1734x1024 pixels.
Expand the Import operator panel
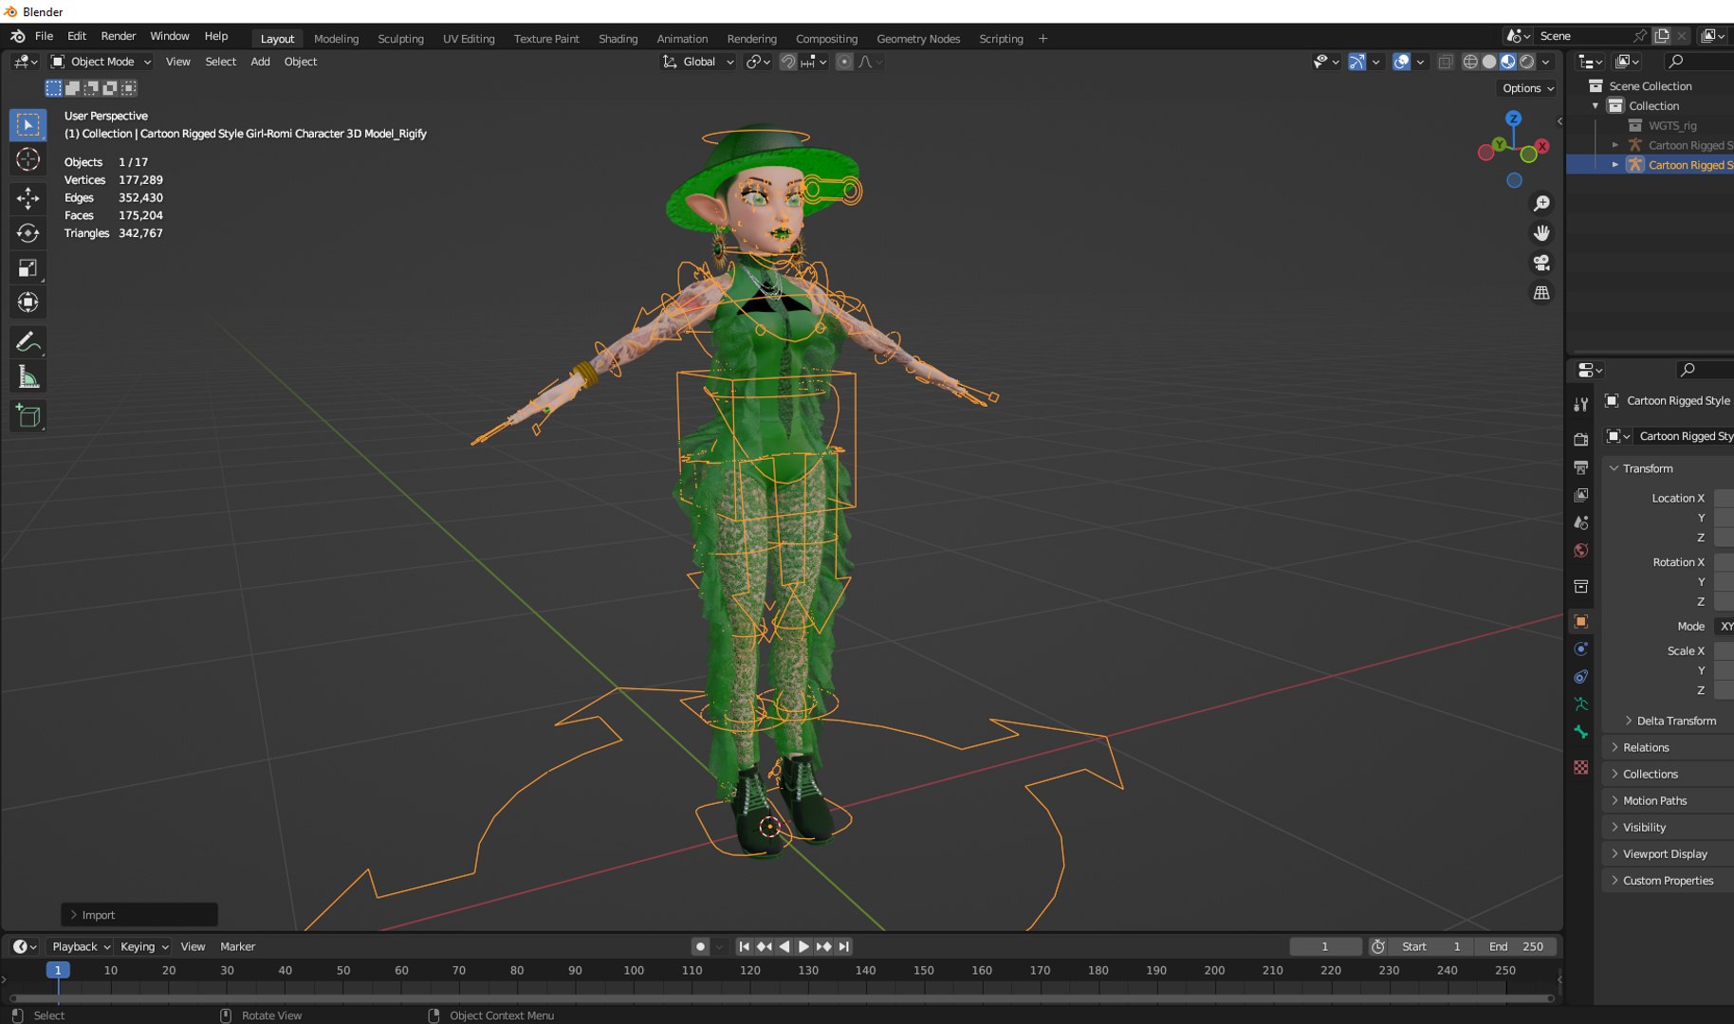(139, 915)
